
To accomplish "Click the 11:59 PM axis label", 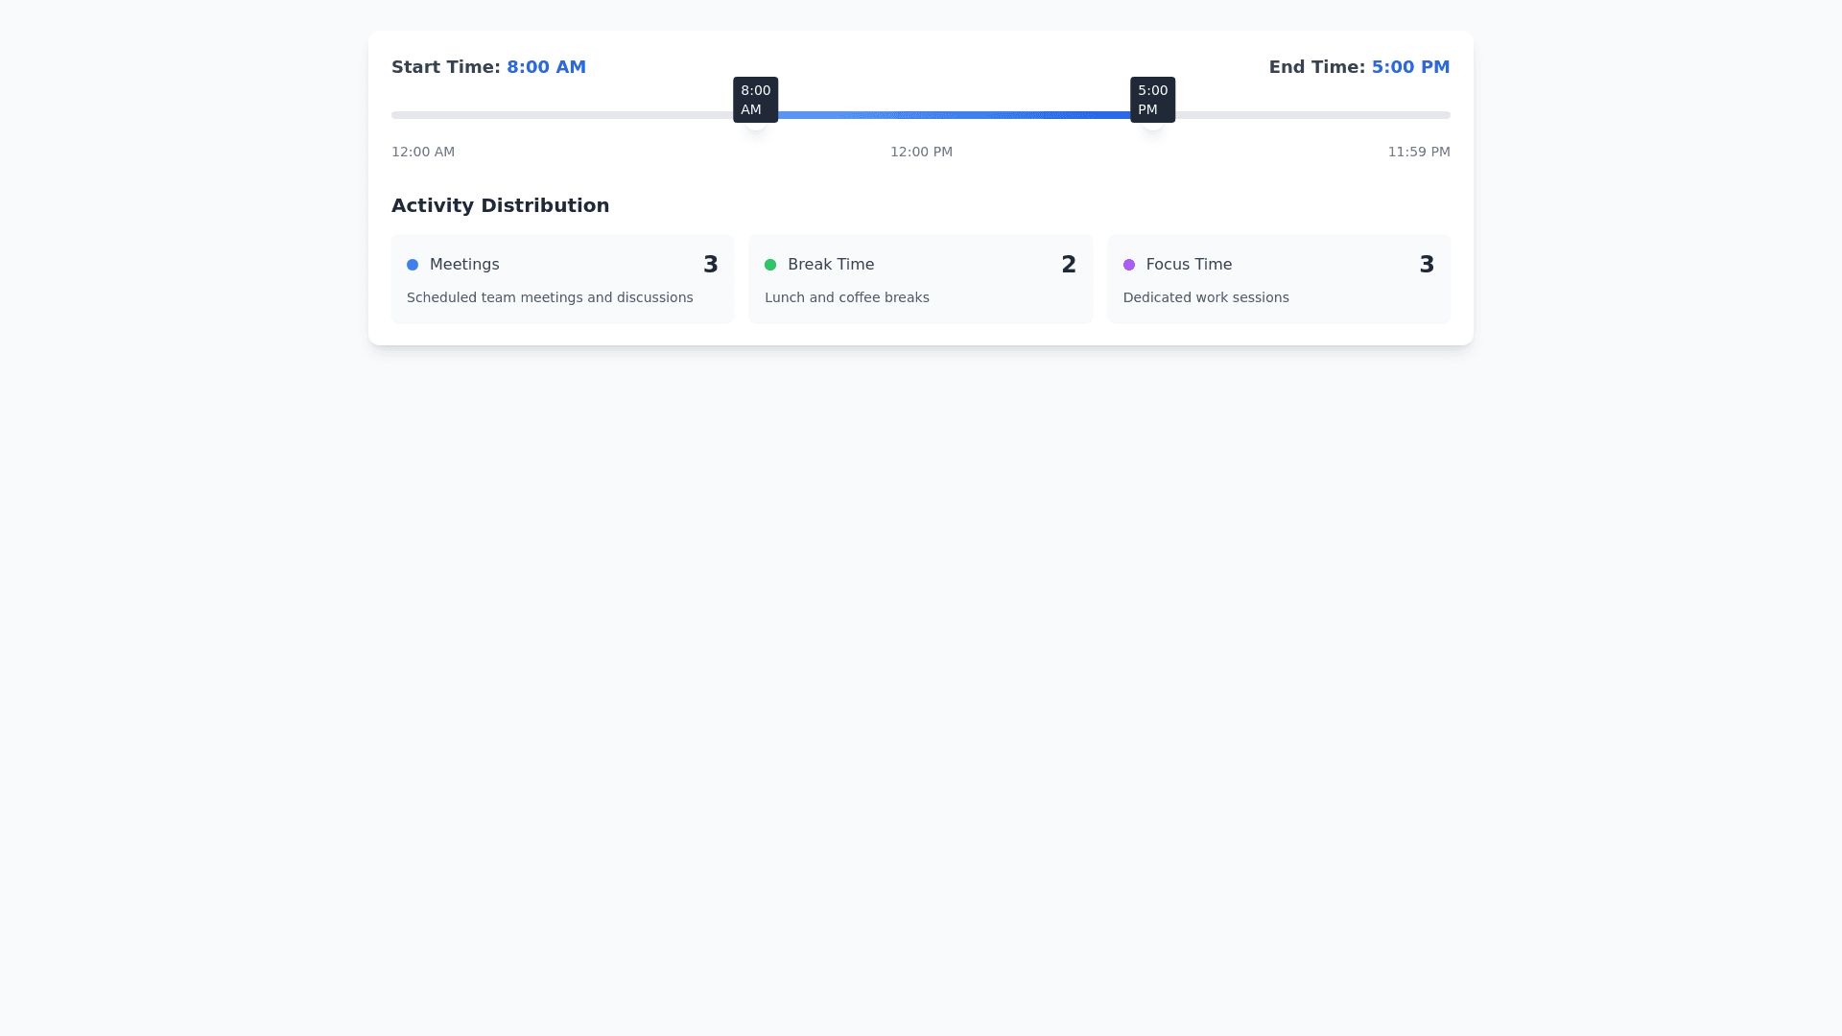I will [x=1418, y=152].
